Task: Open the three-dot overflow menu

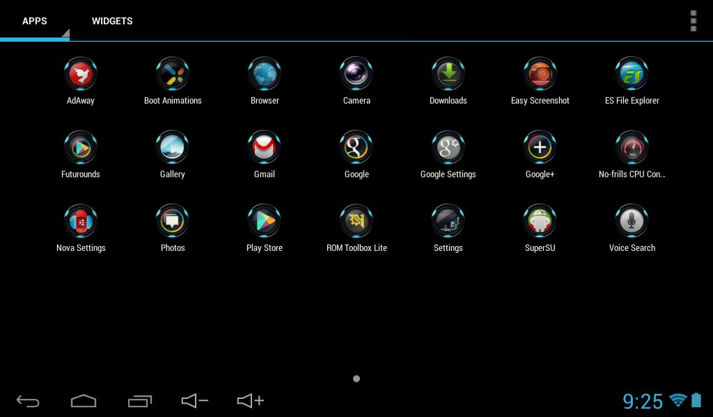Action: [x=693, y=21]
